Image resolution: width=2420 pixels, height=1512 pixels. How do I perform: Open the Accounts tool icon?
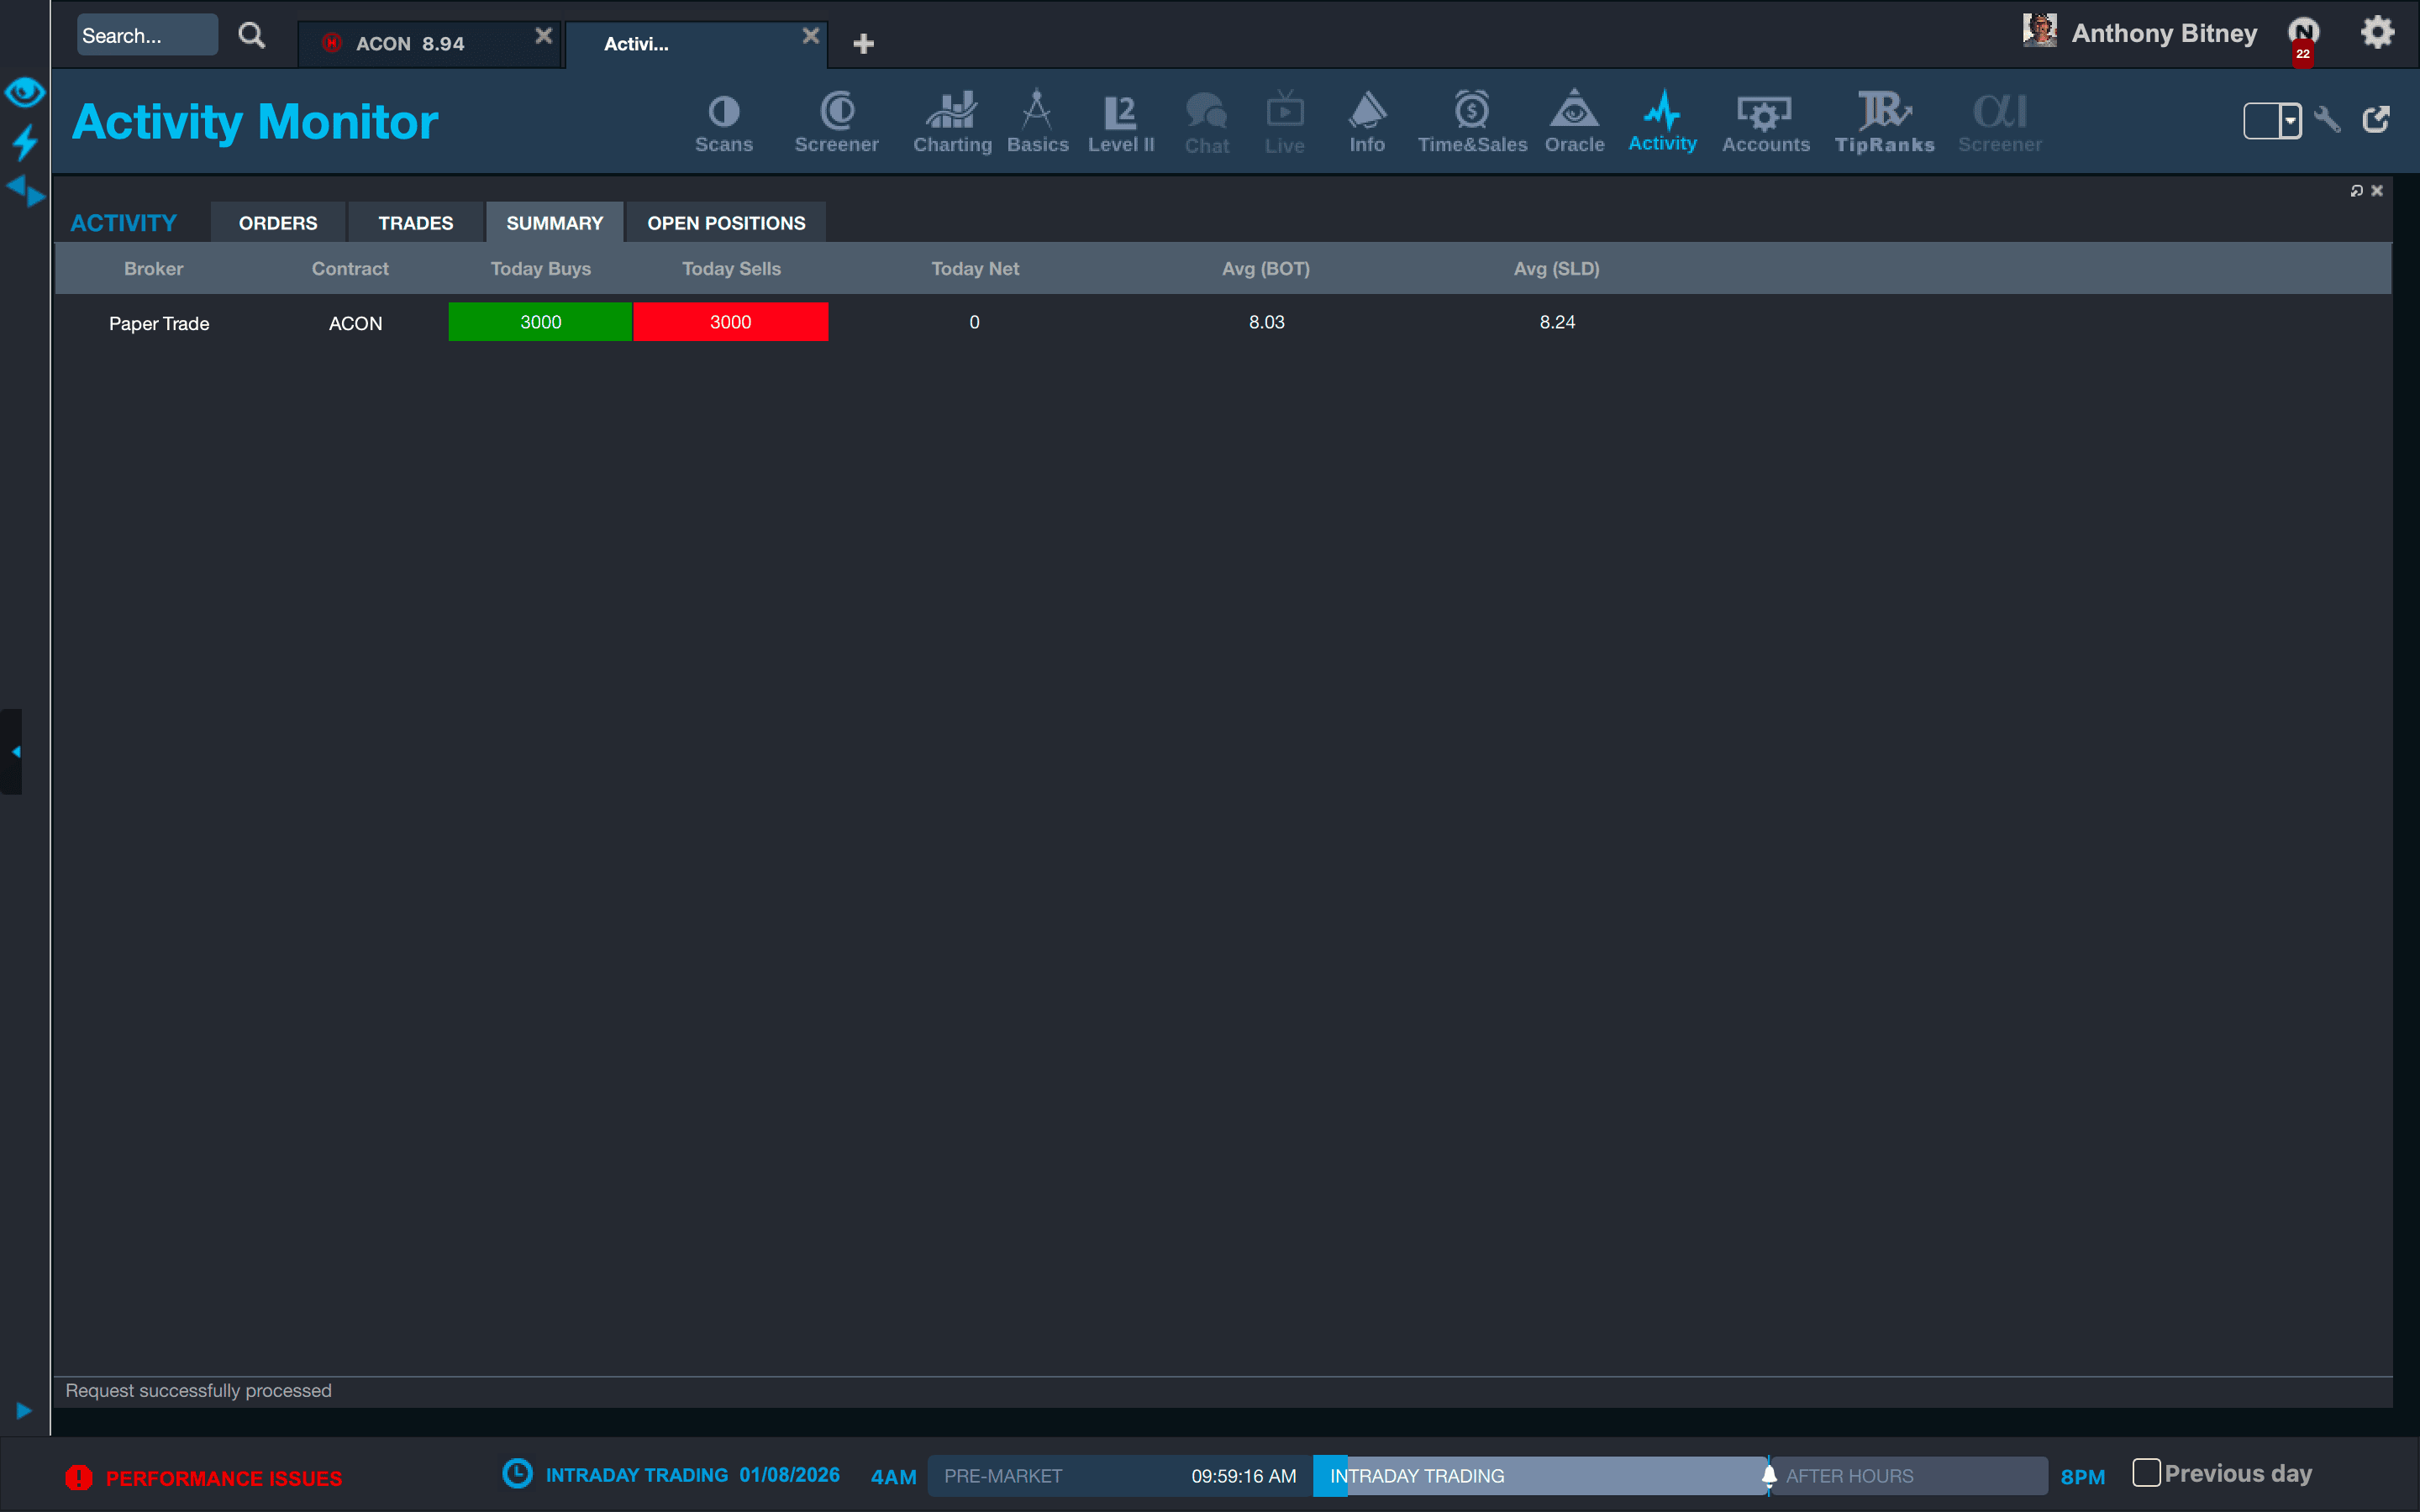coord(1765,122)
